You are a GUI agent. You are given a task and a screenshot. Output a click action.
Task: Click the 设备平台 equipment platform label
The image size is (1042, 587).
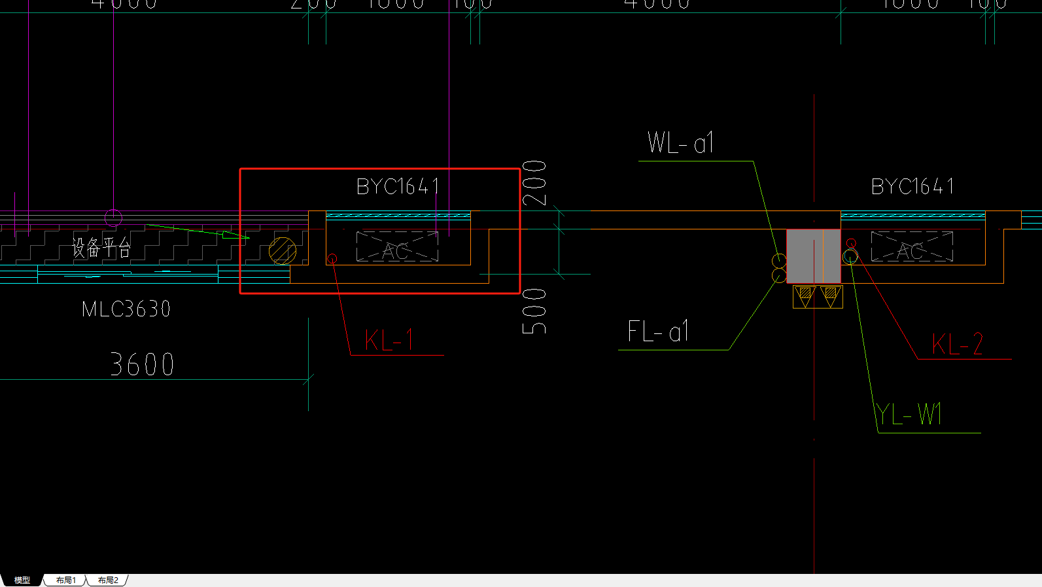tap(101, 248)
